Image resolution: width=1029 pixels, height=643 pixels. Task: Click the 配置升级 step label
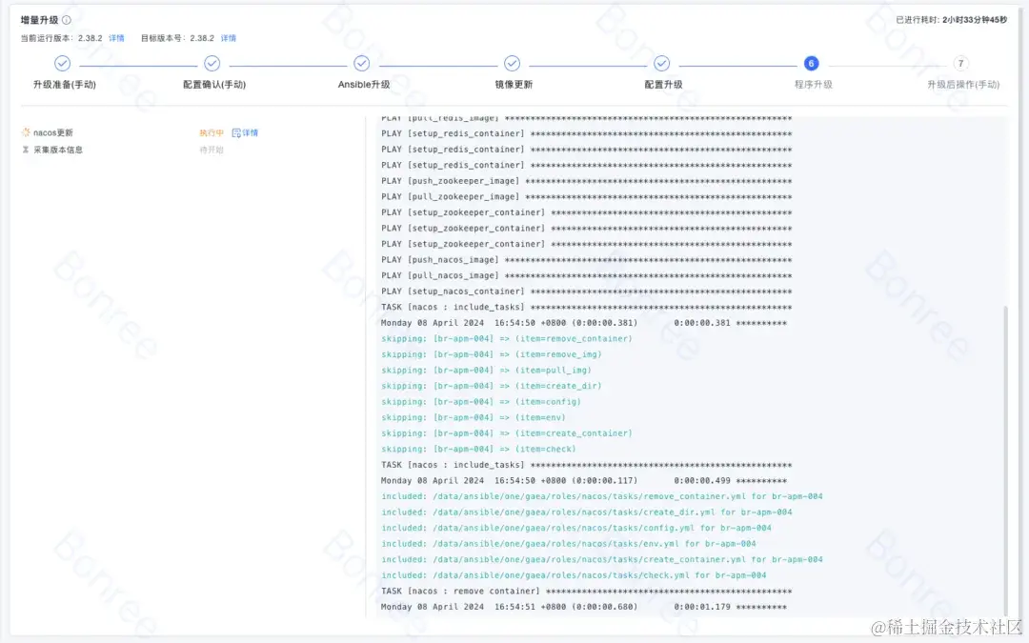pyautogui.click(x=663, y=84)
